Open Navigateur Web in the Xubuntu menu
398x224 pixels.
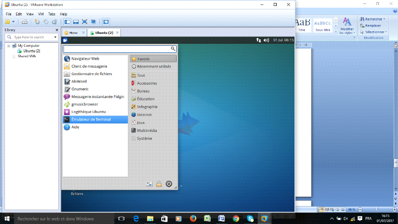(85, 59)
